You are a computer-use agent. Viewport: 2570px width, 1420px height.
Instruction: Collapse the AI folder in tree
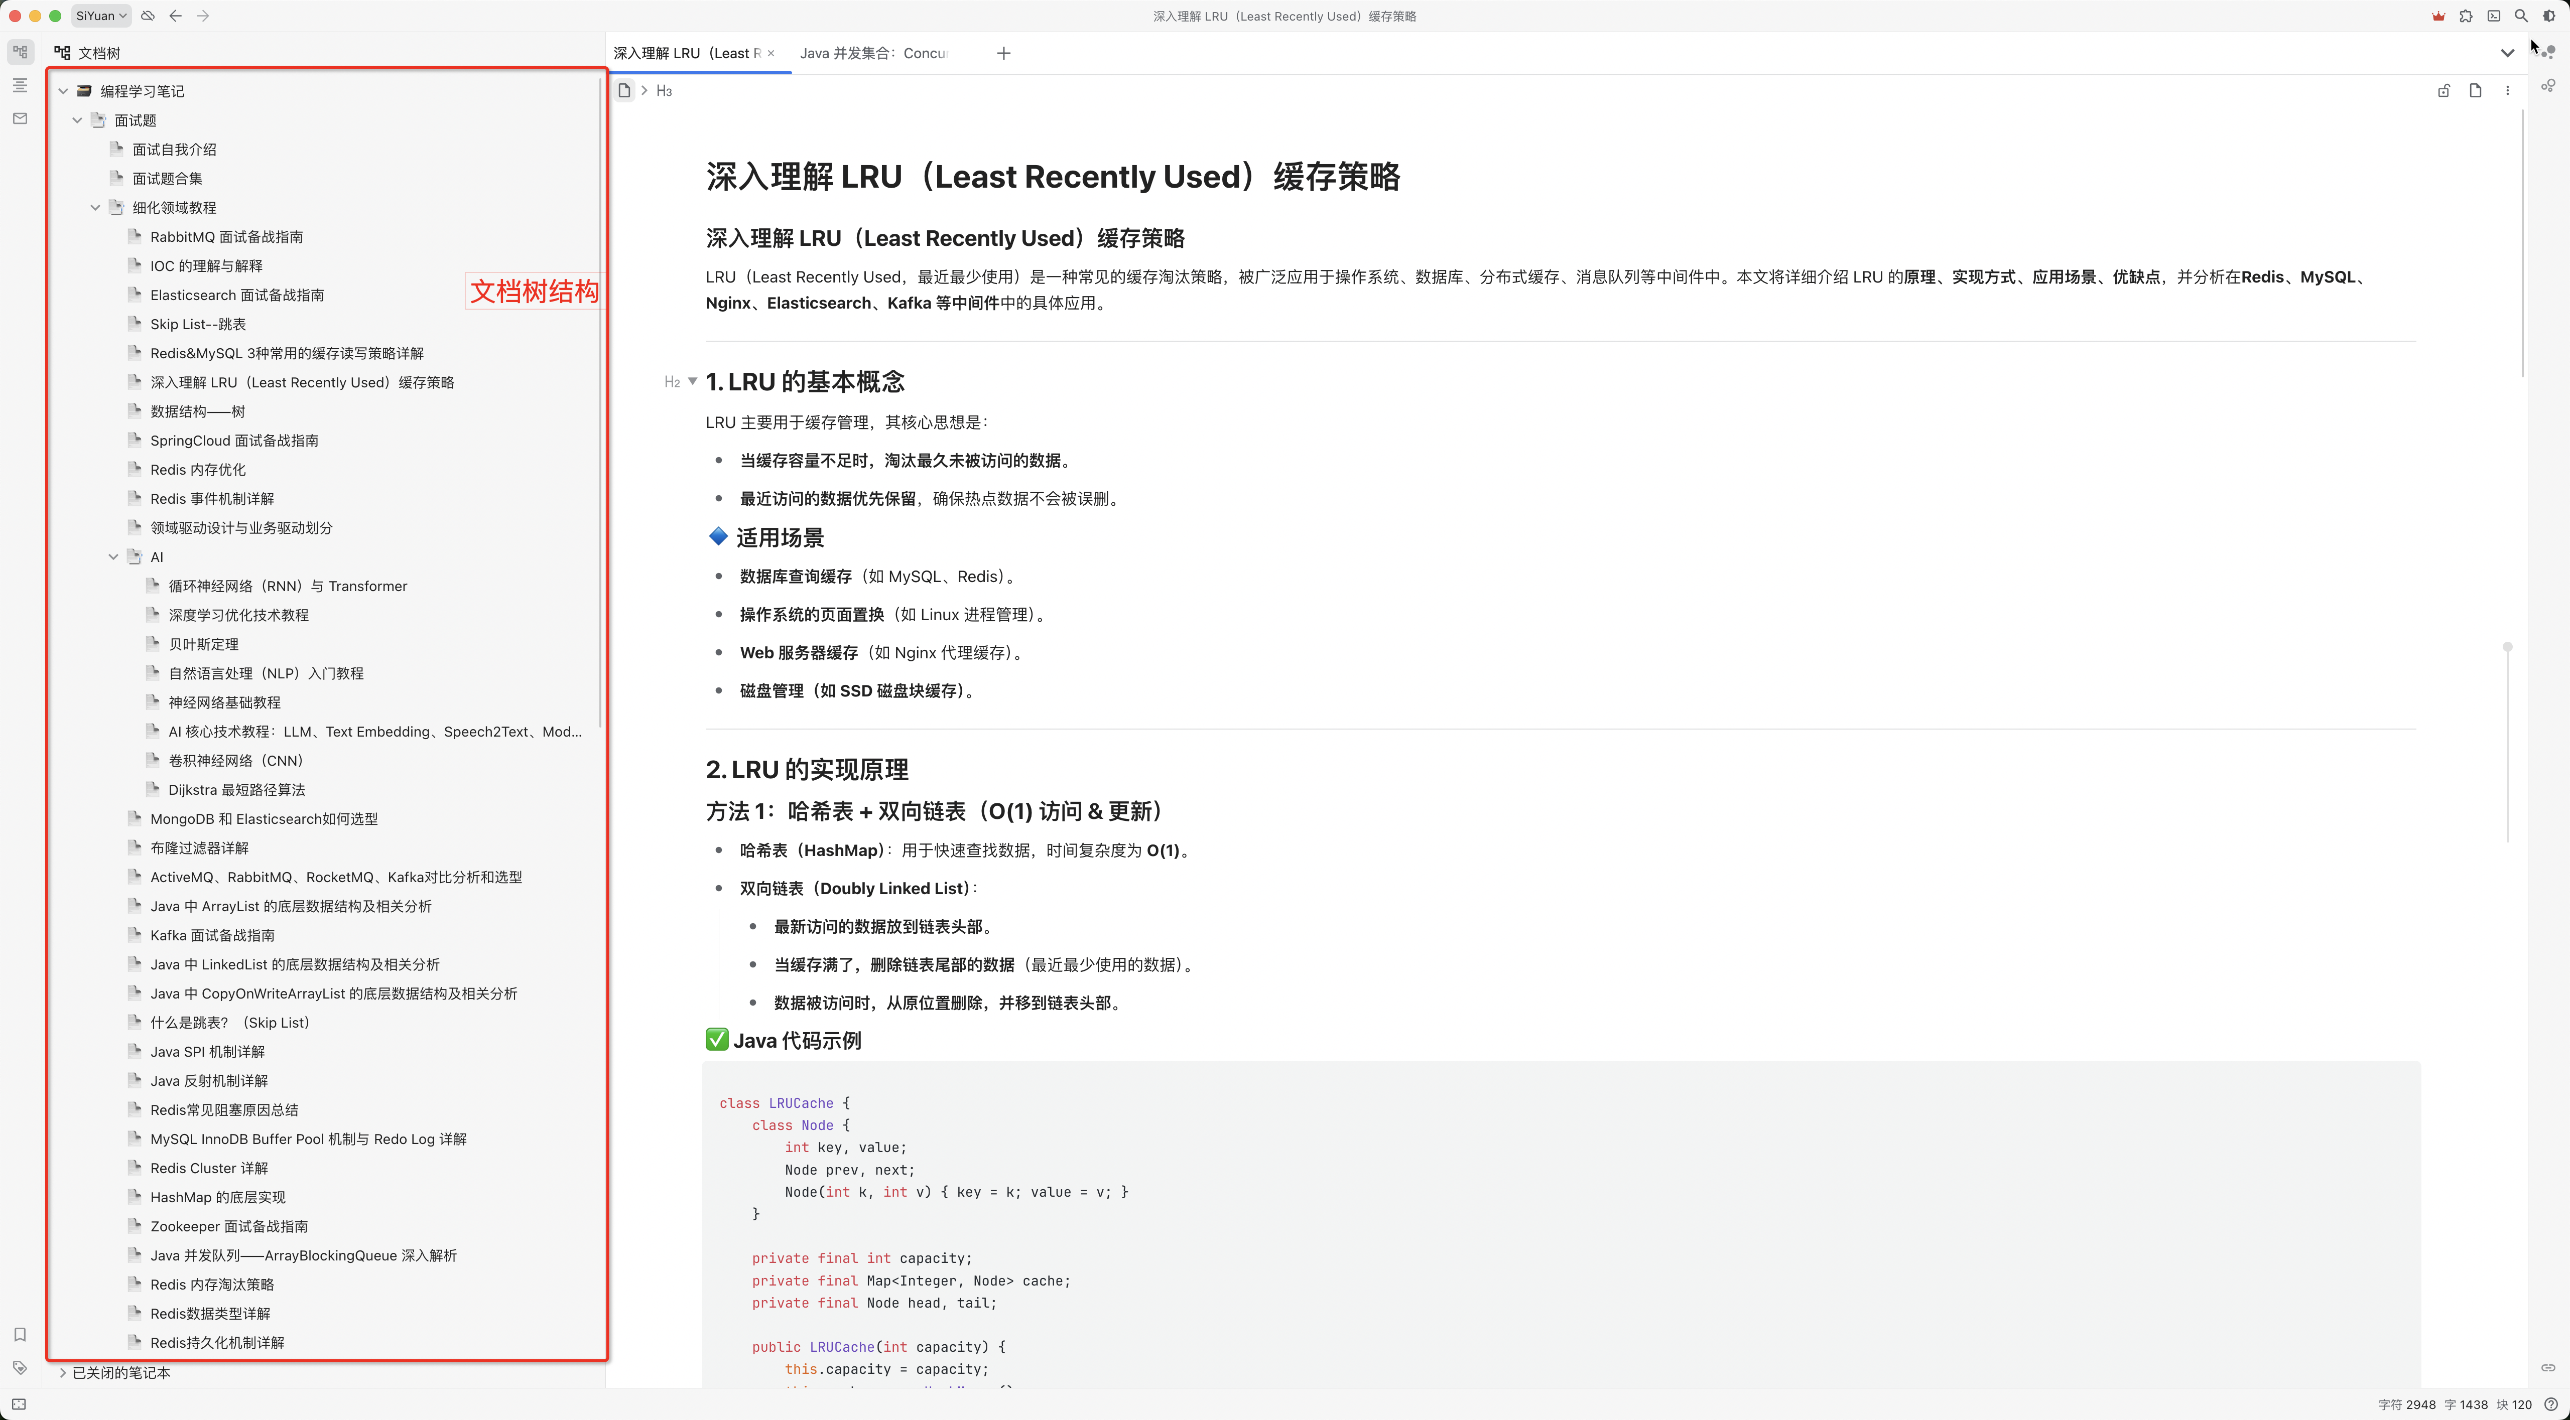[114, 556]
